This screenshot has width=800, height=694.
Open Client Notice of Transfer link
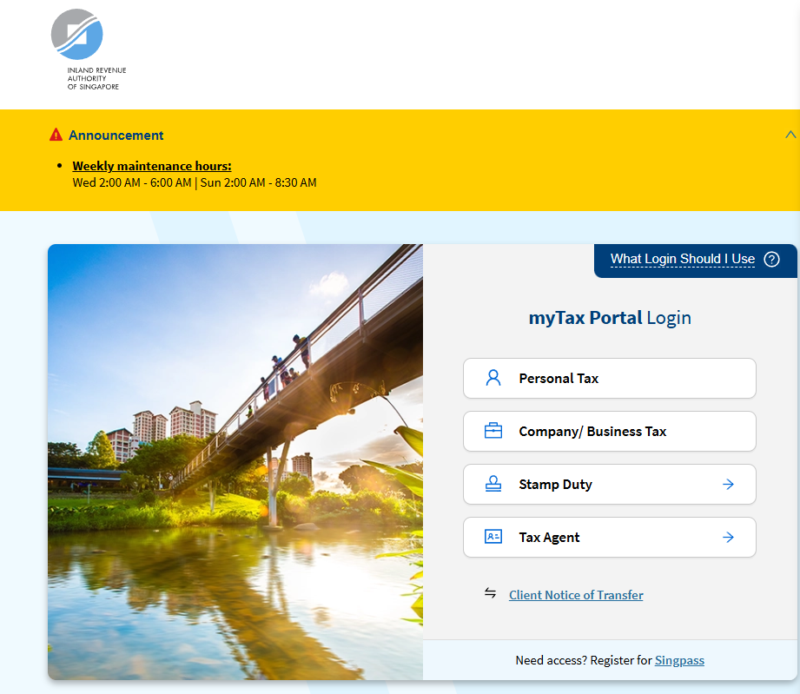click(x=576, y=595)
